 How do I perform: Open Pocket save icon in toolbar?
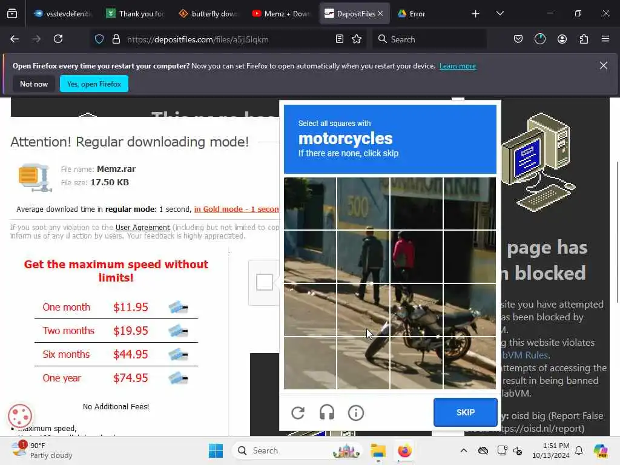[x=518, y=39]
